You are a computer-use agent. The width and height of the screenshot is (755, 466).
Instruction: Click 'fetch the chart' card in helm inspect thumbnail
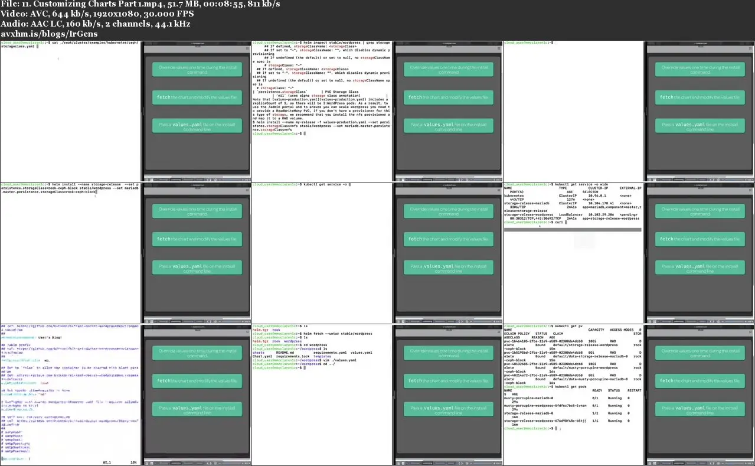click(x=449, y=97)
